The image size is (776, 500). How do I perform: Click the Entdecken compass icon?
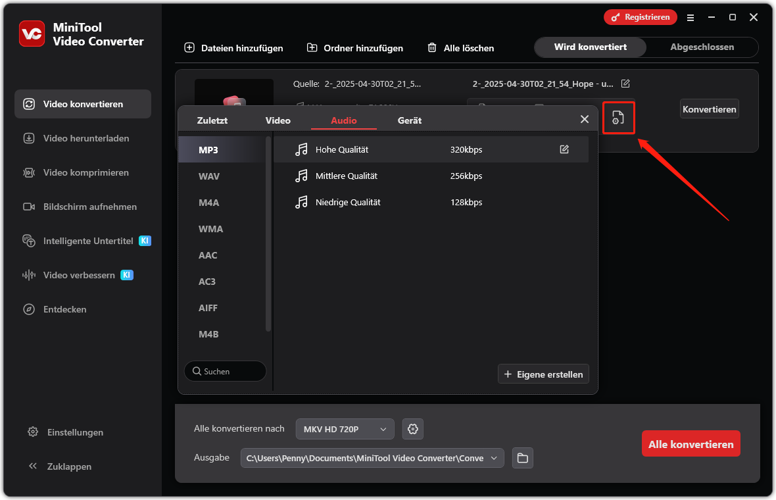point(29,309)
